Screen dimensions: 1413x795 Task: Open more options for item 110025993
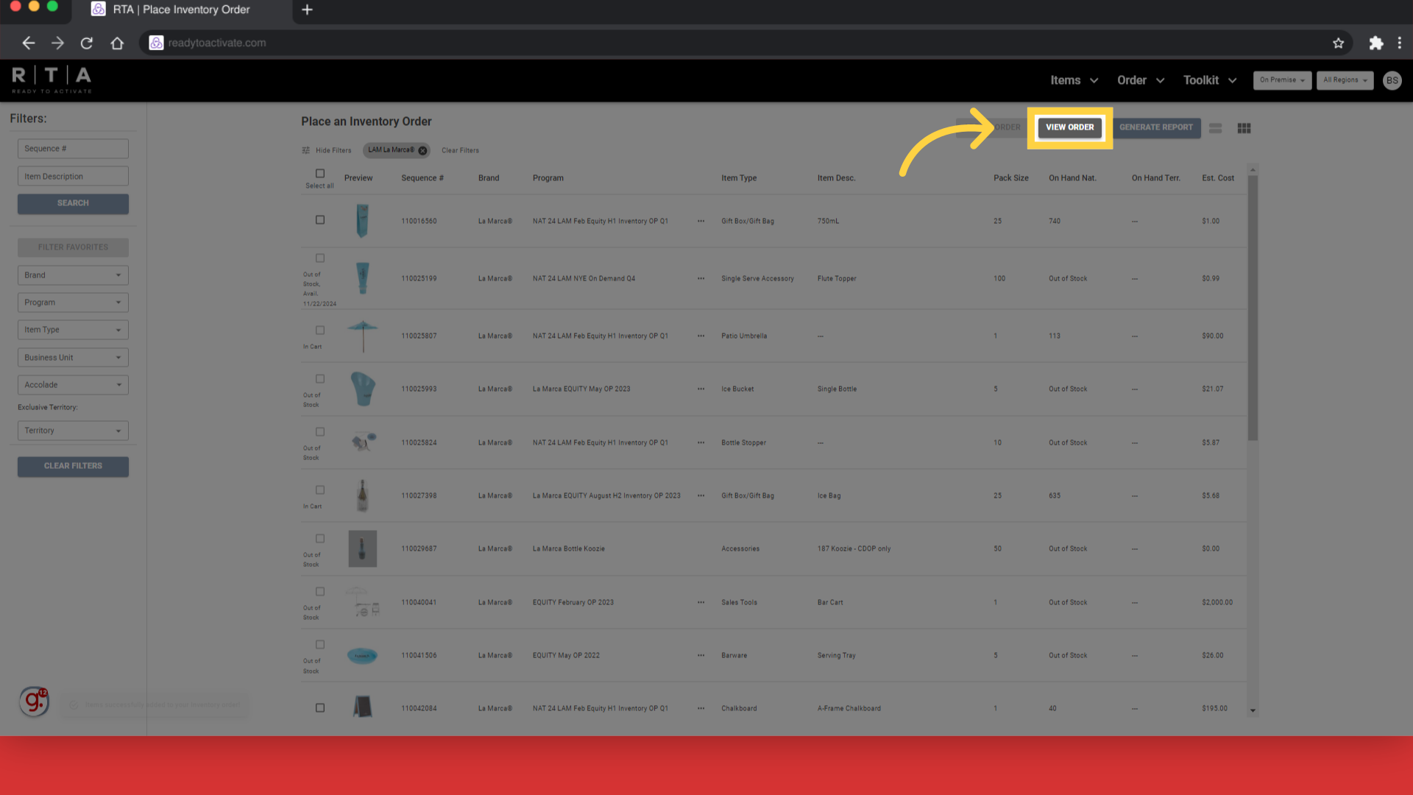(x=701, y=389)
